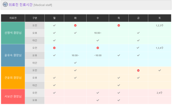Image resolution: width=172 pixels, height=105 pixels.
Task: Click "16:00~" in 신명석 오후 row
Action: pyautogui.click(x=98, y=33)
